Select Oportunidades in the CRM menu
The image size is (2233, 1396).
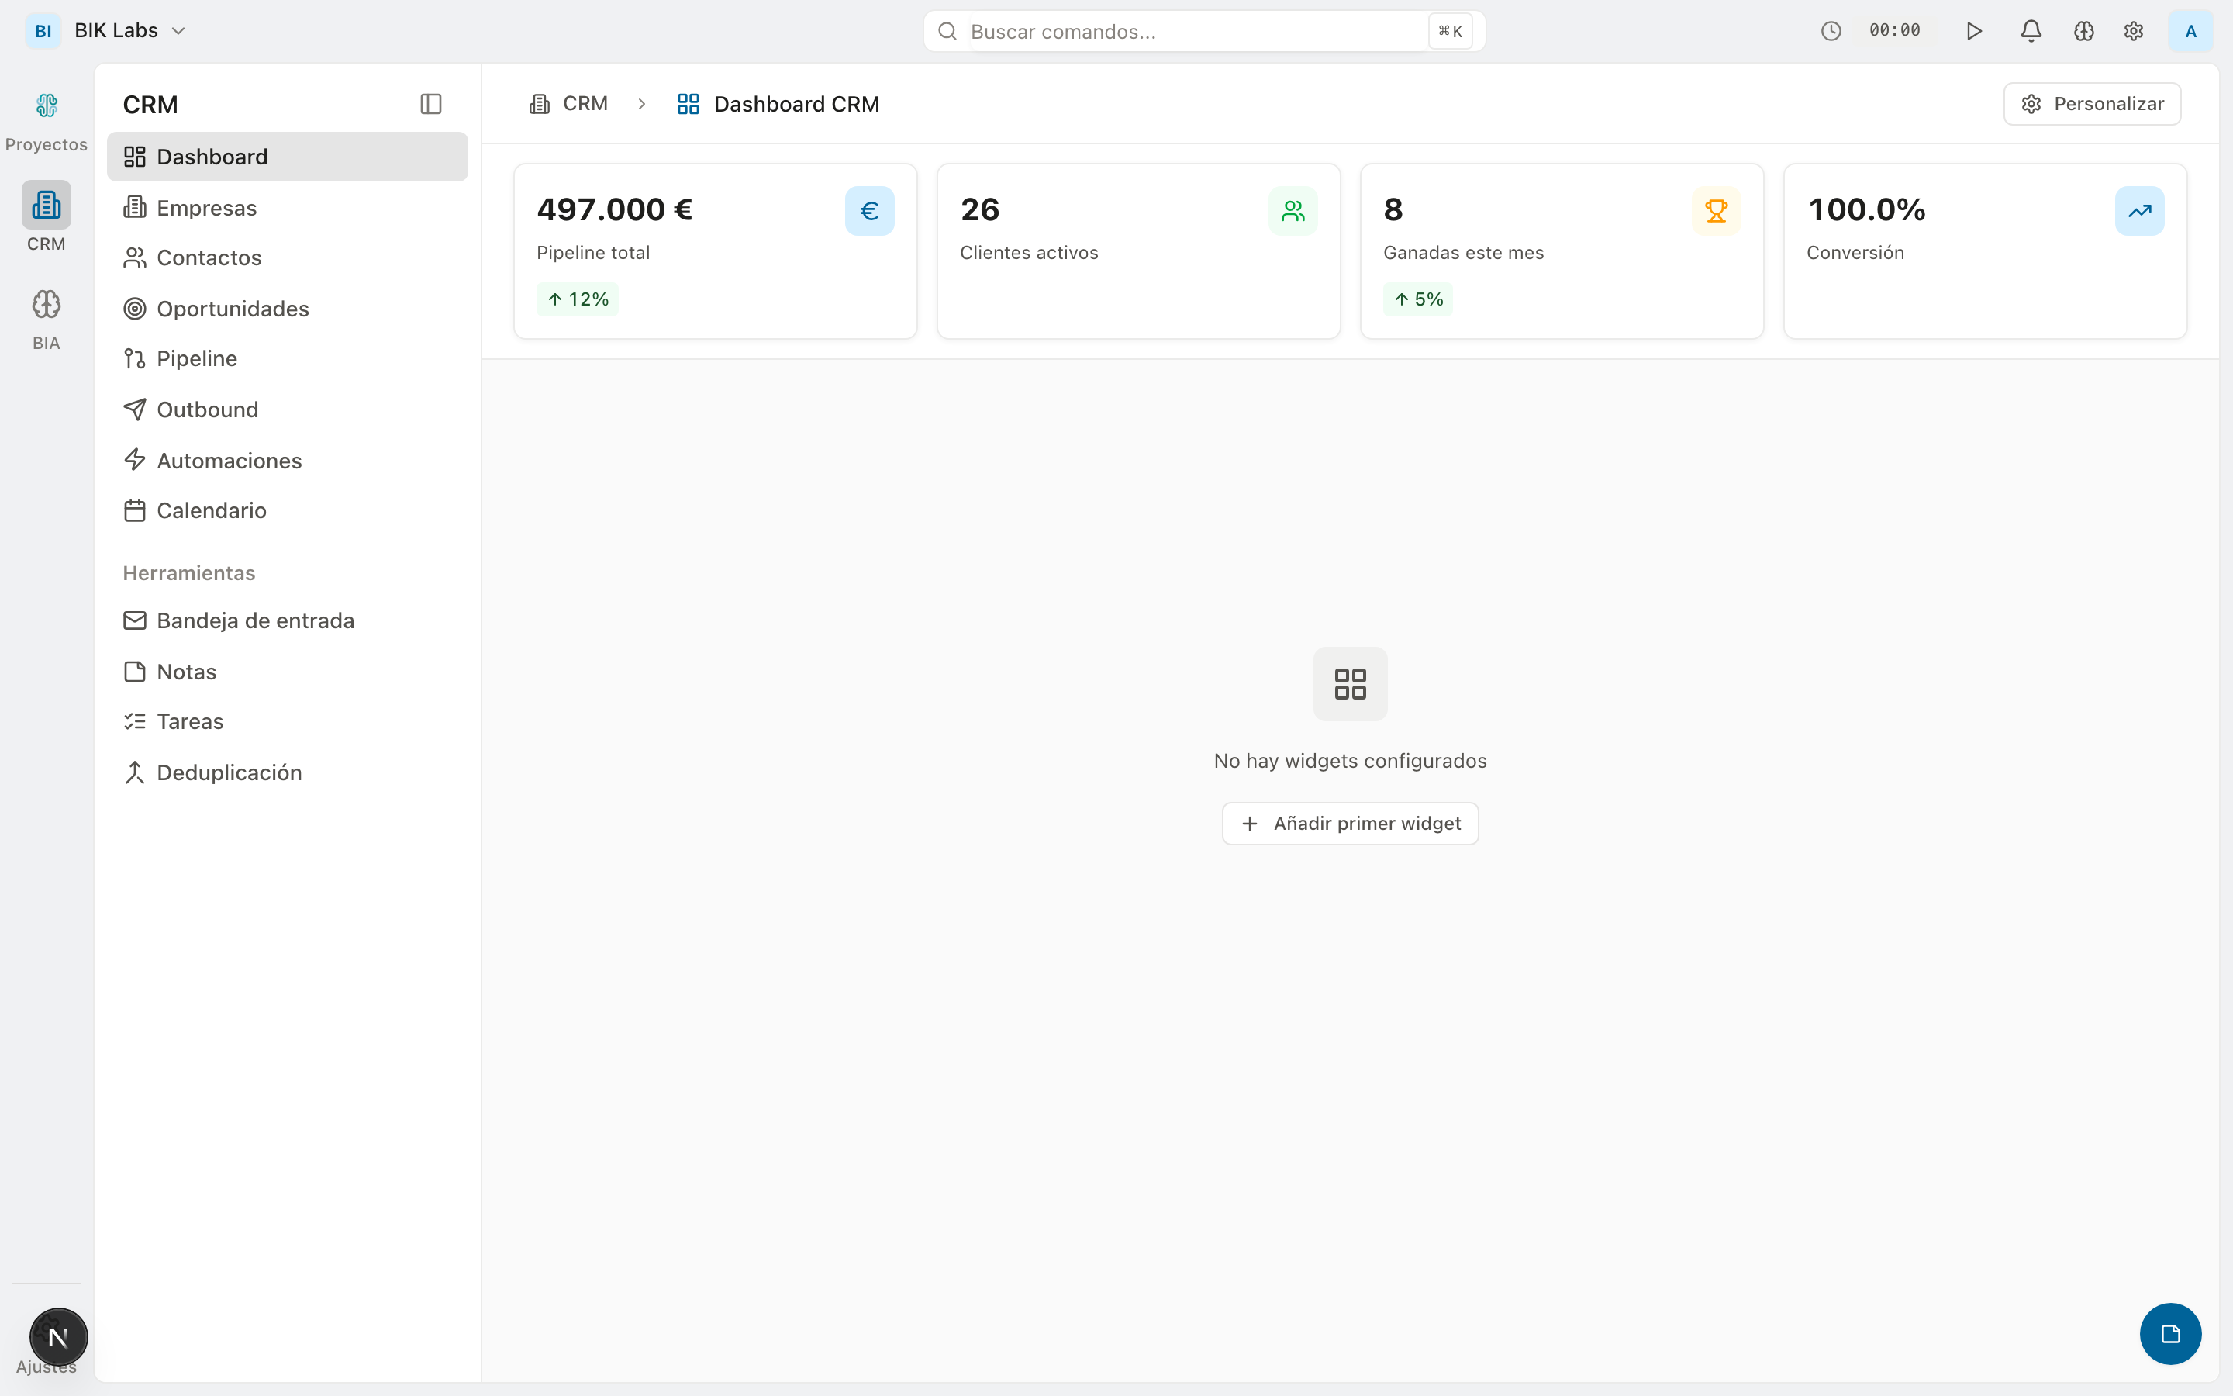pos(233,309)
